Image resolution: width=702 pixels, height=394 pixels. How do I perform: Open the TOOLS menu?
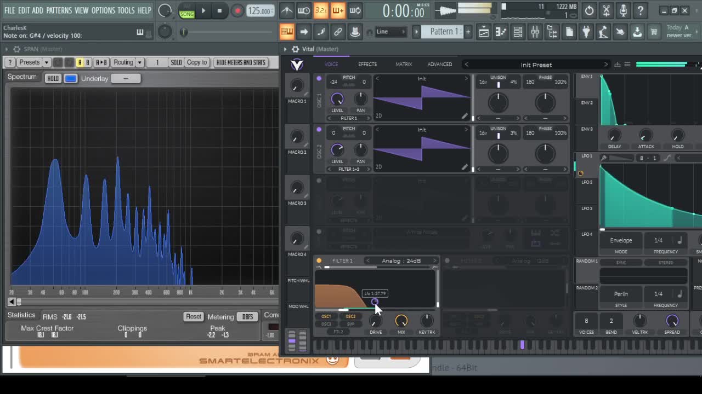(126, 10)
